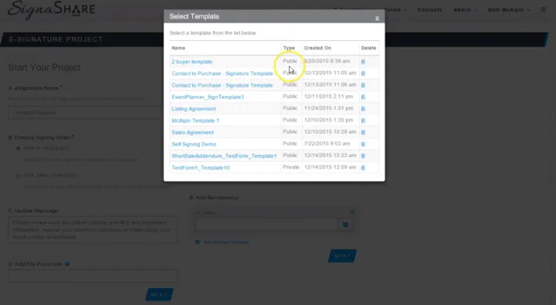Open the contacts picker next to reviewer field
Viewport: 556px width, 305px height.
345,224
